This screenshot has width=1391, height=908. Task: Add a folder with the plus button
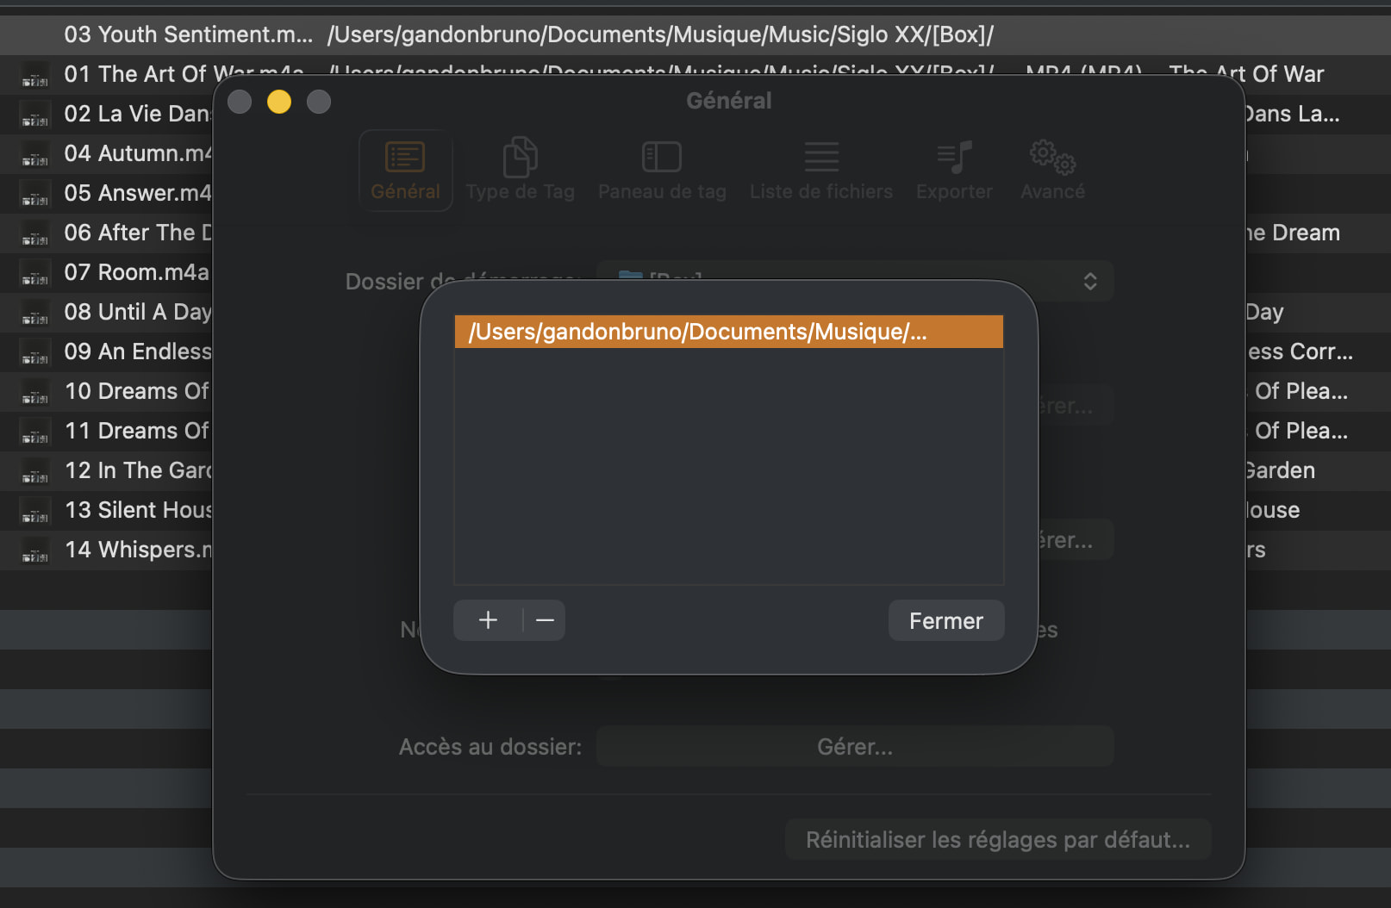488,620
